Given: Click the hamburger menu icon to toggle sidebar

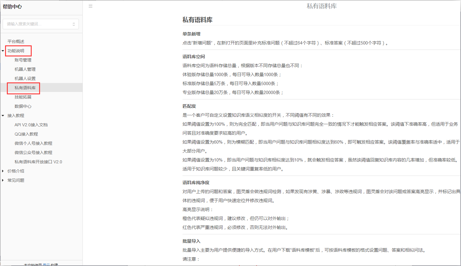Looking at the screenshot, I should pos(91,6).
